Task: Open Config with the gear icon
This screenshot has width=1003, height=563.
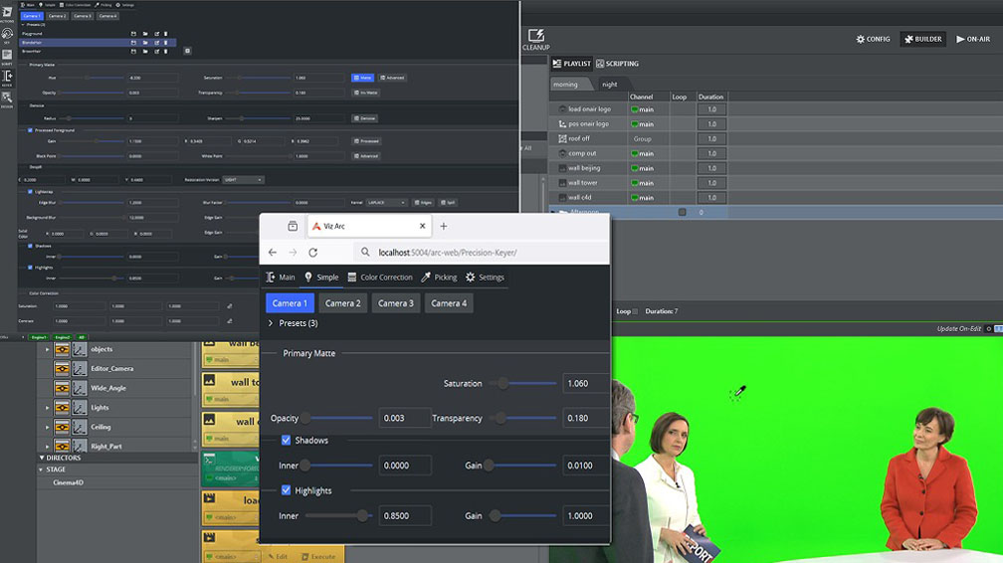Action: coord(873,39)
